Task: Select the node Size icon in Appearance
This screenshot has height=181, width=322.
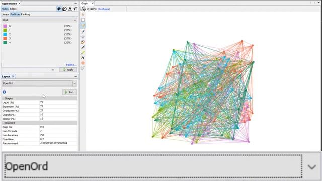Action: pos(64,9)
